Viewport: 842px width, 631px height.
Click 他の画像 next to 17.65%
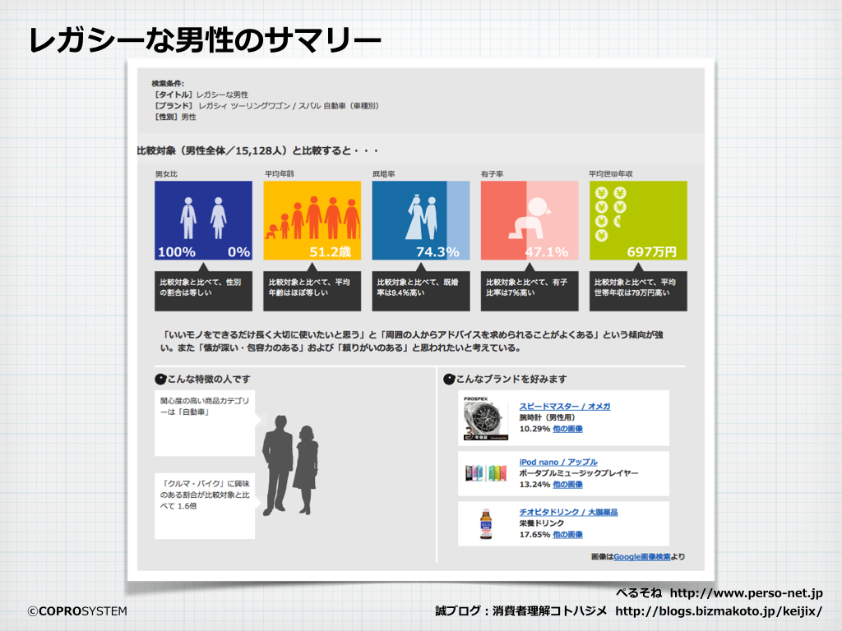(567, 534)
